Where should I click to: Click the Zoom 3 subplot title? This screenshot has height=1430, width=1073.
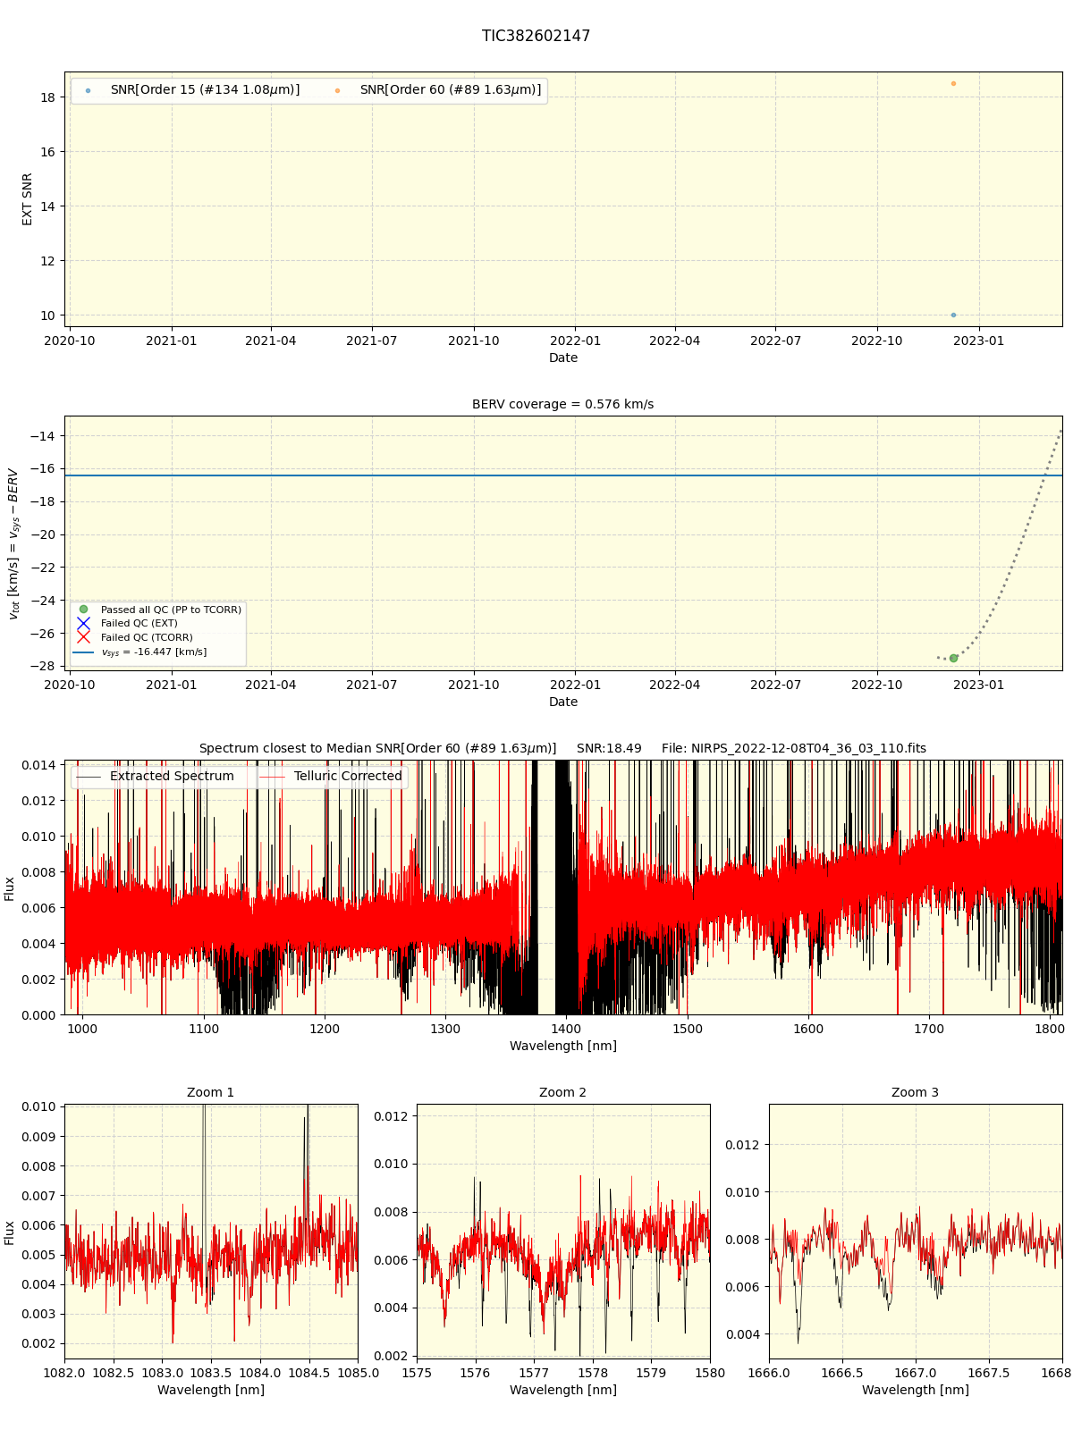pos(915,1092)
